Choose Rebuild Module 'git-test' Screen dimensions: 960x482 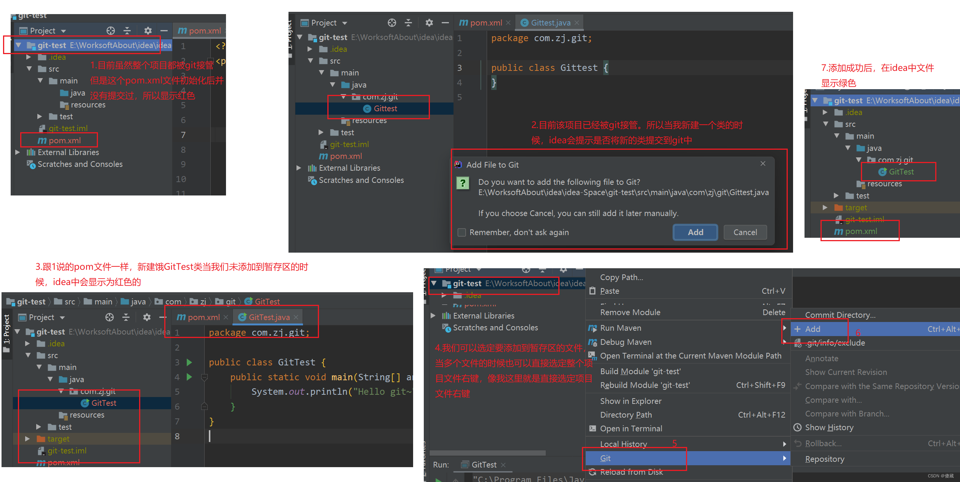coord(687,385)
